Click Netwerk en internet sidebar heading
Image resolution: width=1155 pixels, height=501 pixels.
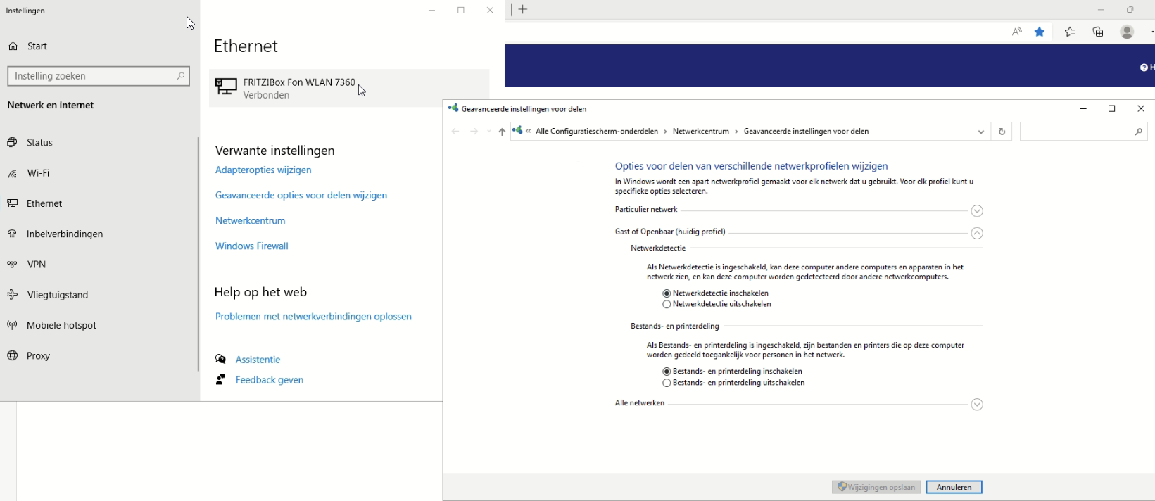tap(51, 106)
